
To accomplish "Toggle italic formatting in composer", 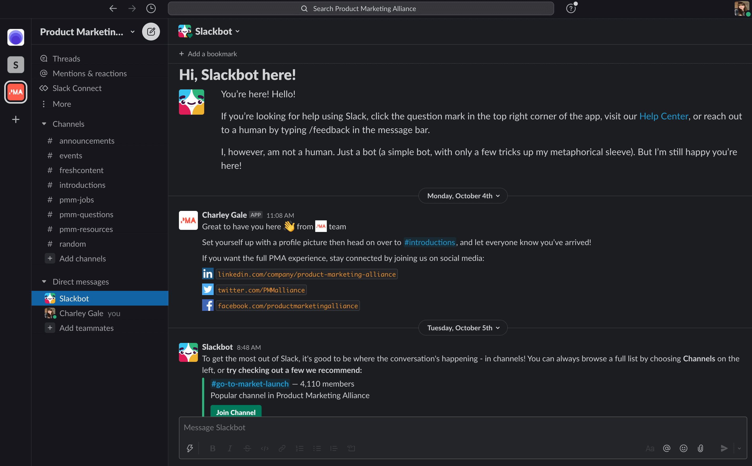I will coord(230,448).
